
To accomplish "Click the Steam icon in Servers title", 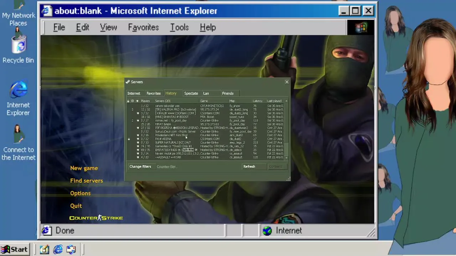I will pos(128,82).
